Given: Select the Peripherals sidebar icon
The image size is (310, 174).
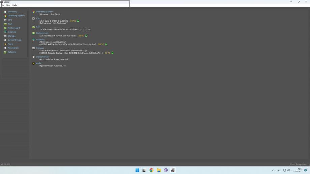Looking at the screenshot, I should (5, 48).
